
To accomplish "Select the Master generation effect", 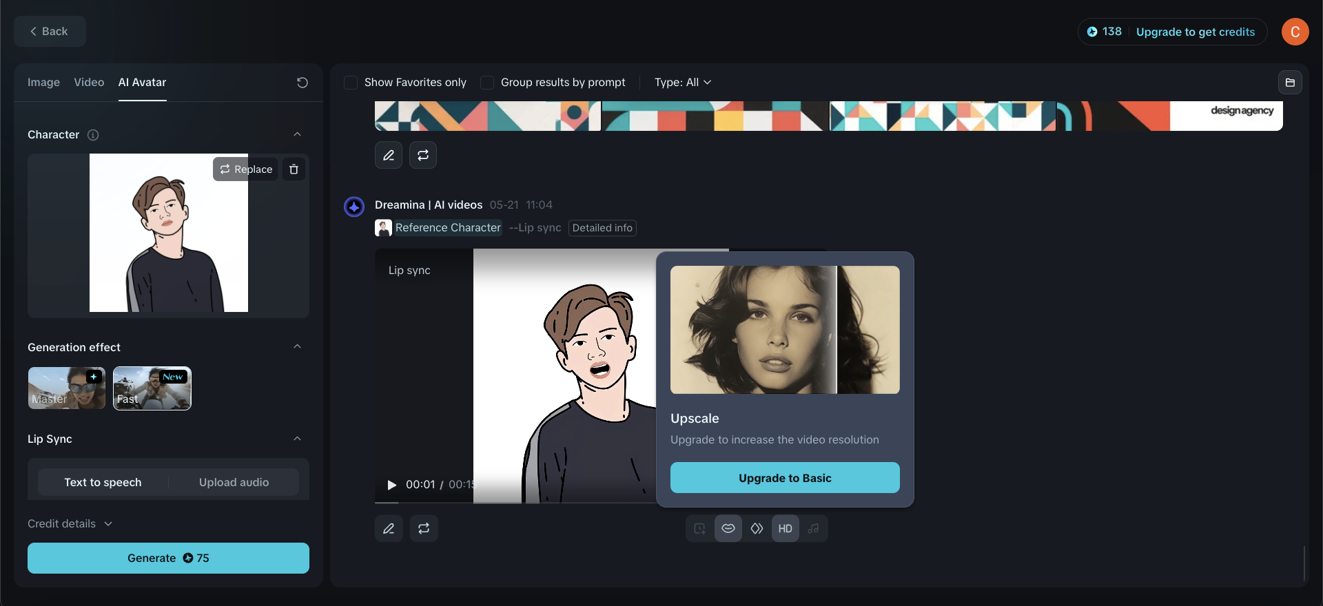I will [x=67, y=388].
